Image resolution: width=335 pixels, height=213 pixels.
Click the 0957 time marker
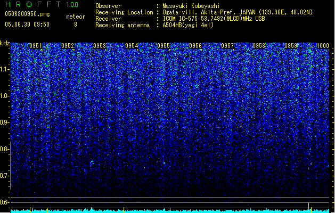(x=227, y=46)
